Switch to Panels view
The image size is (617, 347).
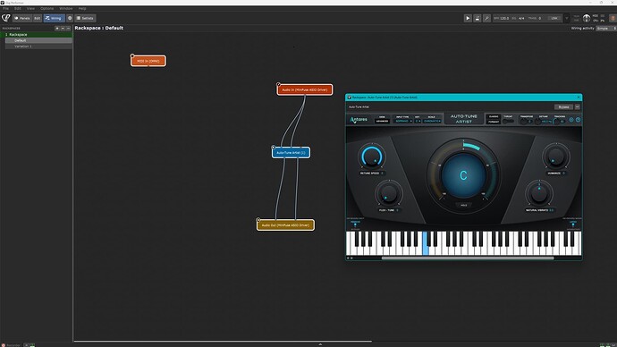click(22, 18)
